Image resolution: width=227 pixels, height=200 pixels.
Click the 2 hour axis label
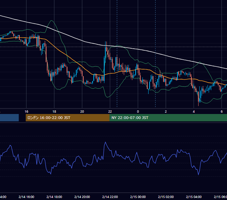(166, 112)
